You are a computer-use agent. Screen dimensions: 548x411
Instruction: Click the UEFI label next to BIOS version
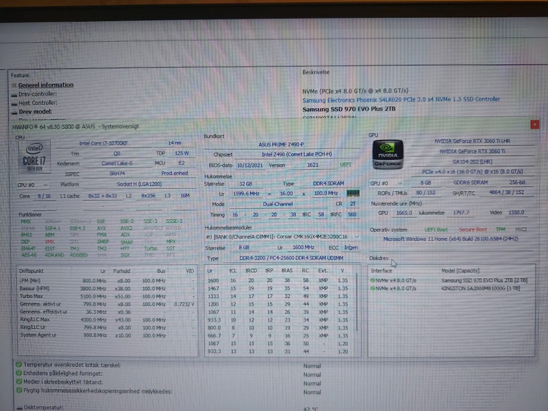tap(345, 164)
